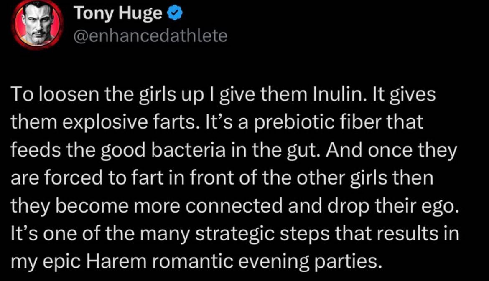Click the blue verified badge
Viewport: 489px width, 281px height.
[x=174, y=14]
